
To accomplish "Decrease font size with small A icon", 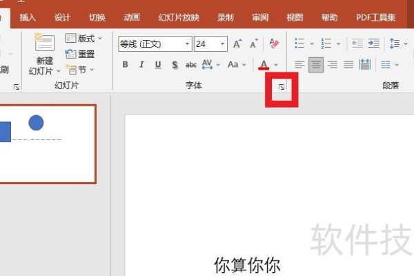I will (254, 43).
